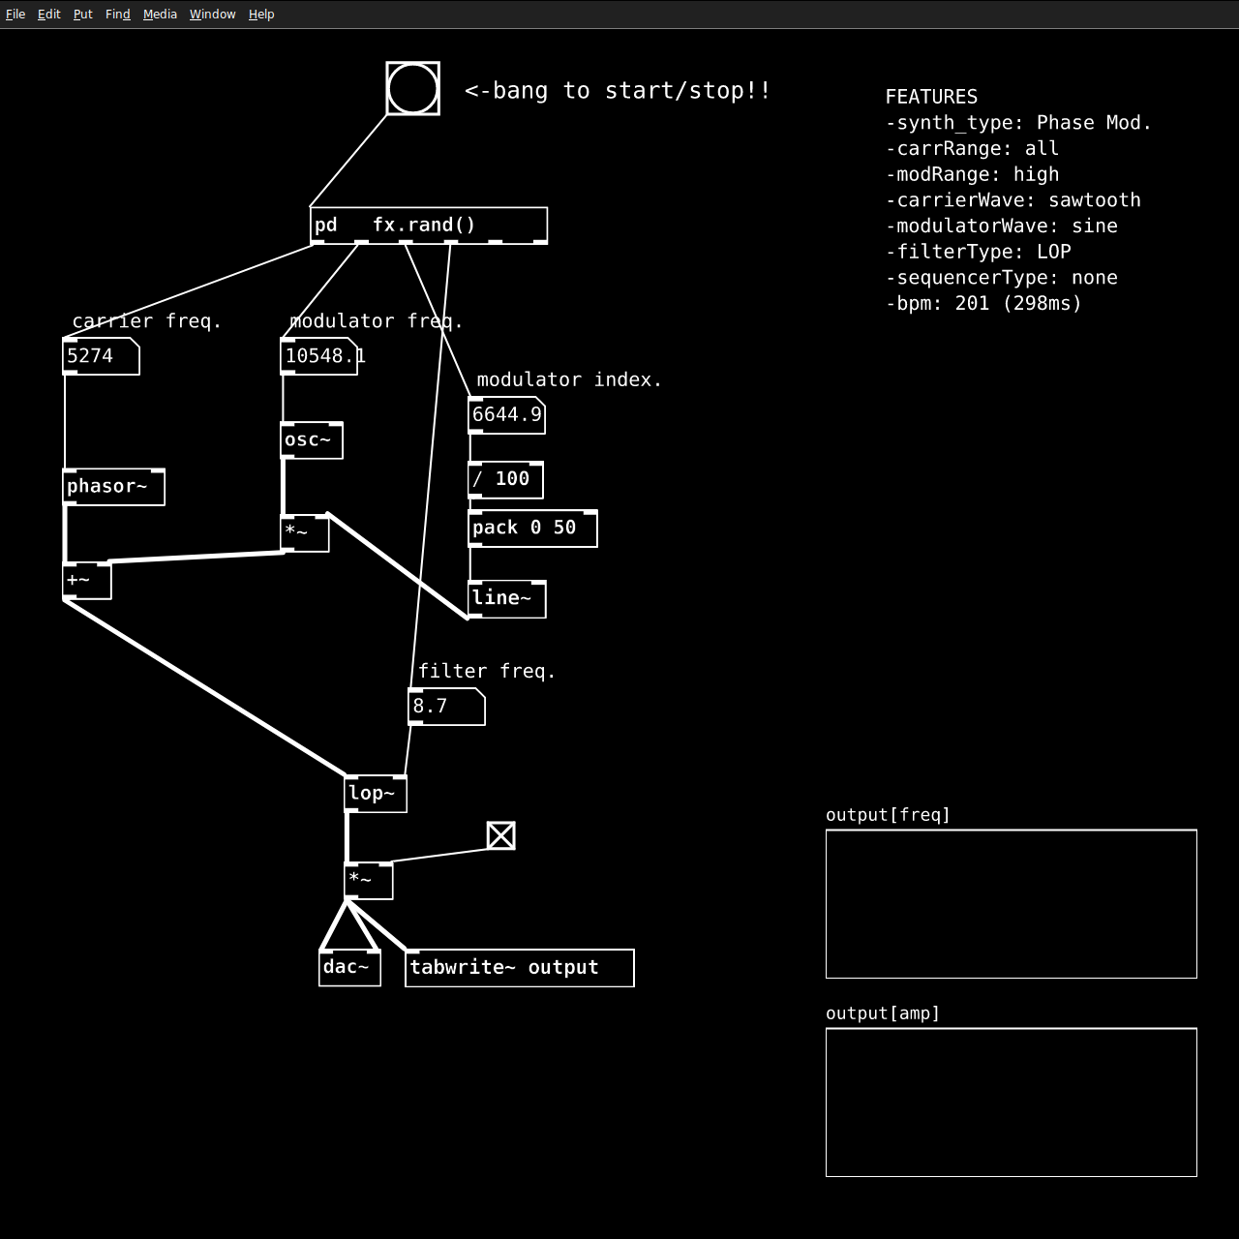Click the modulator freq number box 10548.1
1239x1239 pixels.
click(319, 356)
